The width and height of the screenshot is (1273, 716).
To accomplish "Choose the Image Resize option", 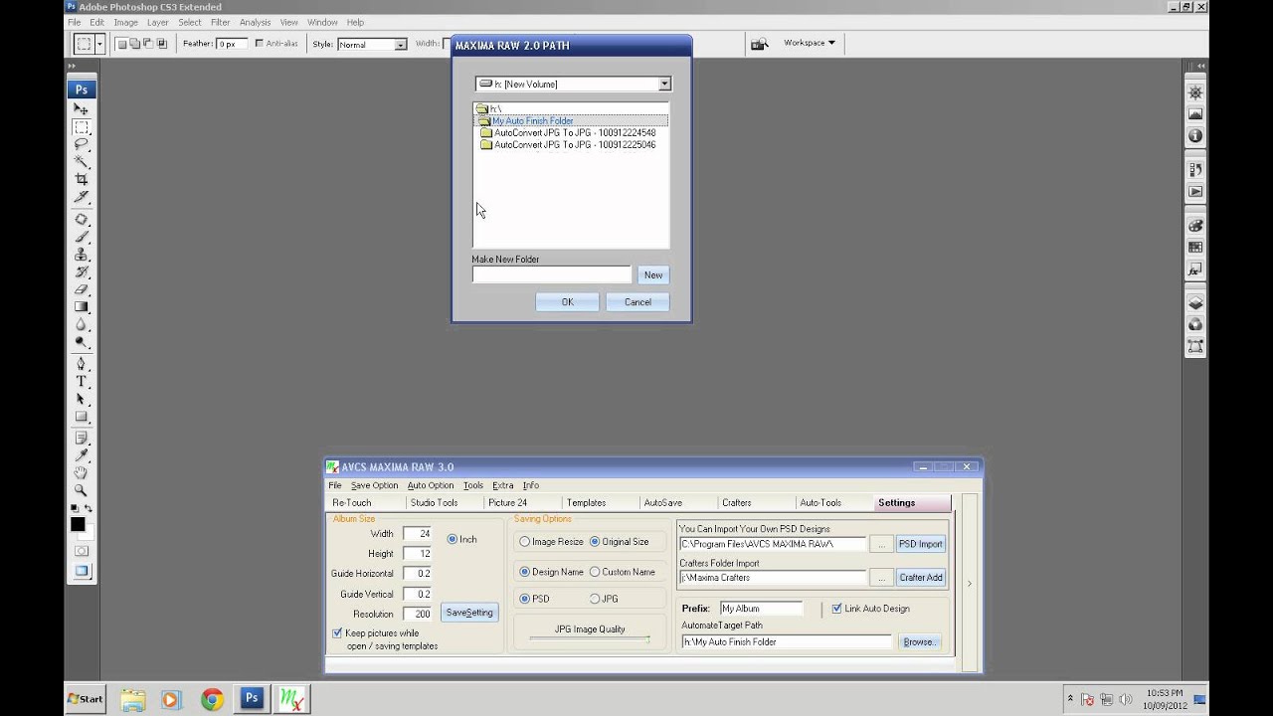I will pos(525,542).
